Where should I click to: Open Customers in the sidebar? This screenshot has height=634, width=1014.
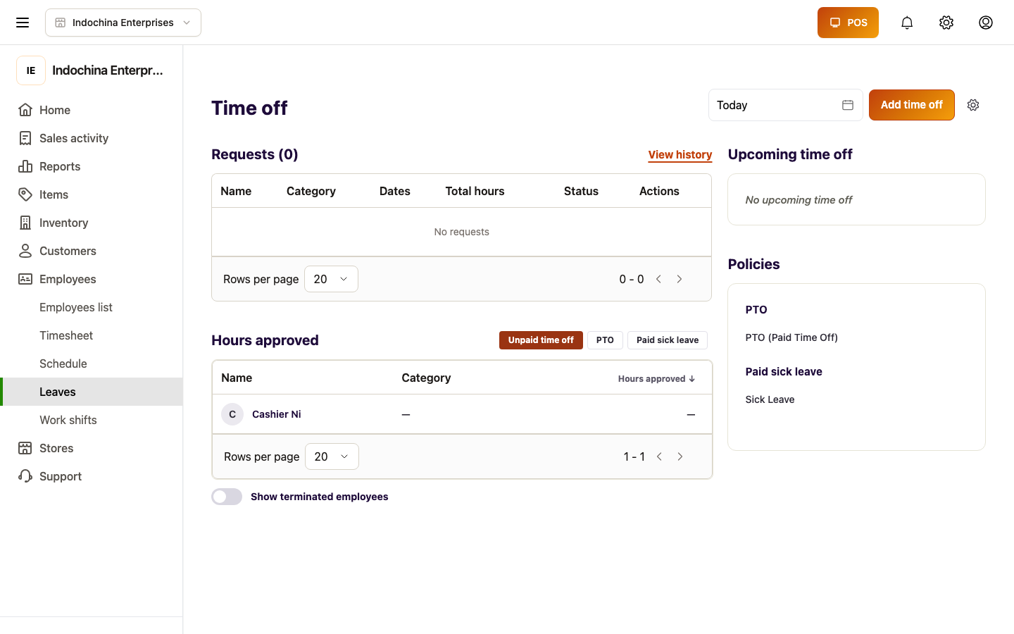click(x=92, y=251)
